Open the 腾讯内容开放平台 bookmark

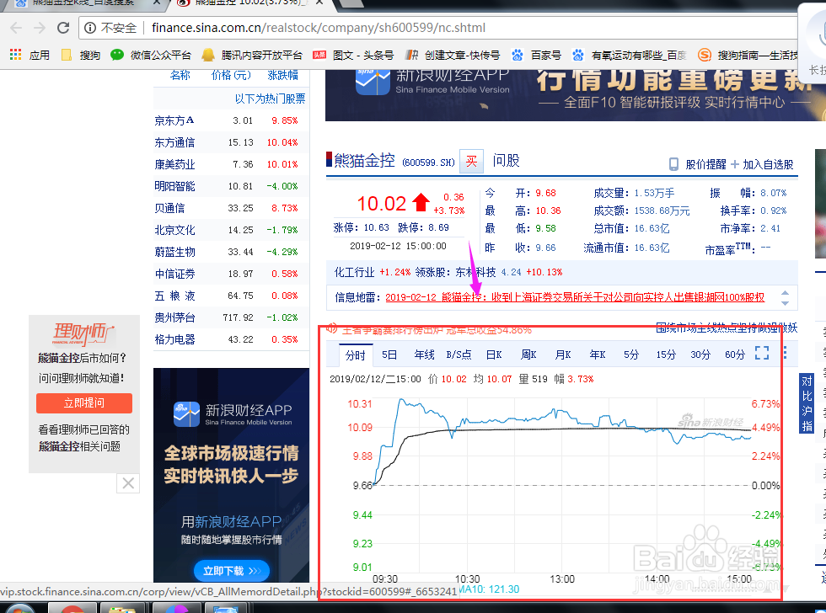tap(252, 55)
